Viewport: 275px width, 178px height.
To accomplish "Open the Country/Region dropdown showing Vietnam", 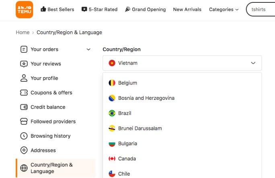I will point(182,63).
